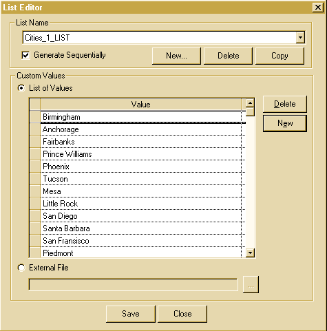This screenshot has height=331, width=327.
Task: Click the external file browse ellipsis button
Action: click(251, 285)
